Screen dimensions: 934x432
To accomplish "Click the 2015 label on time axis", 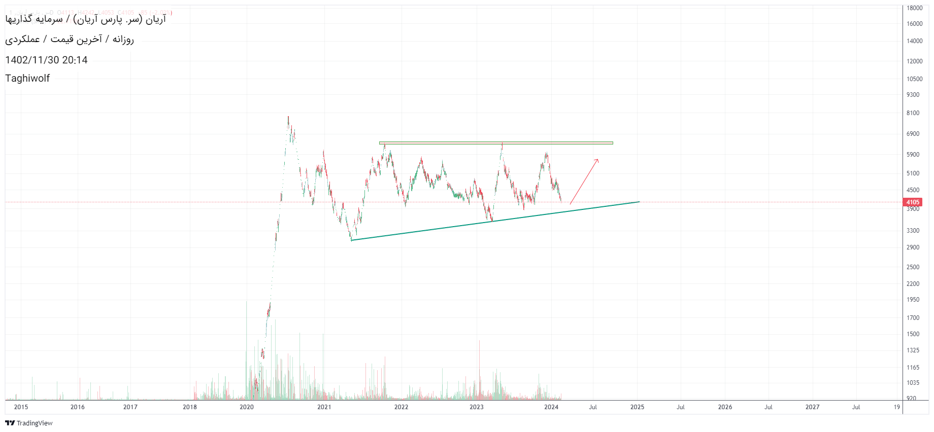I will click(21, 407).
